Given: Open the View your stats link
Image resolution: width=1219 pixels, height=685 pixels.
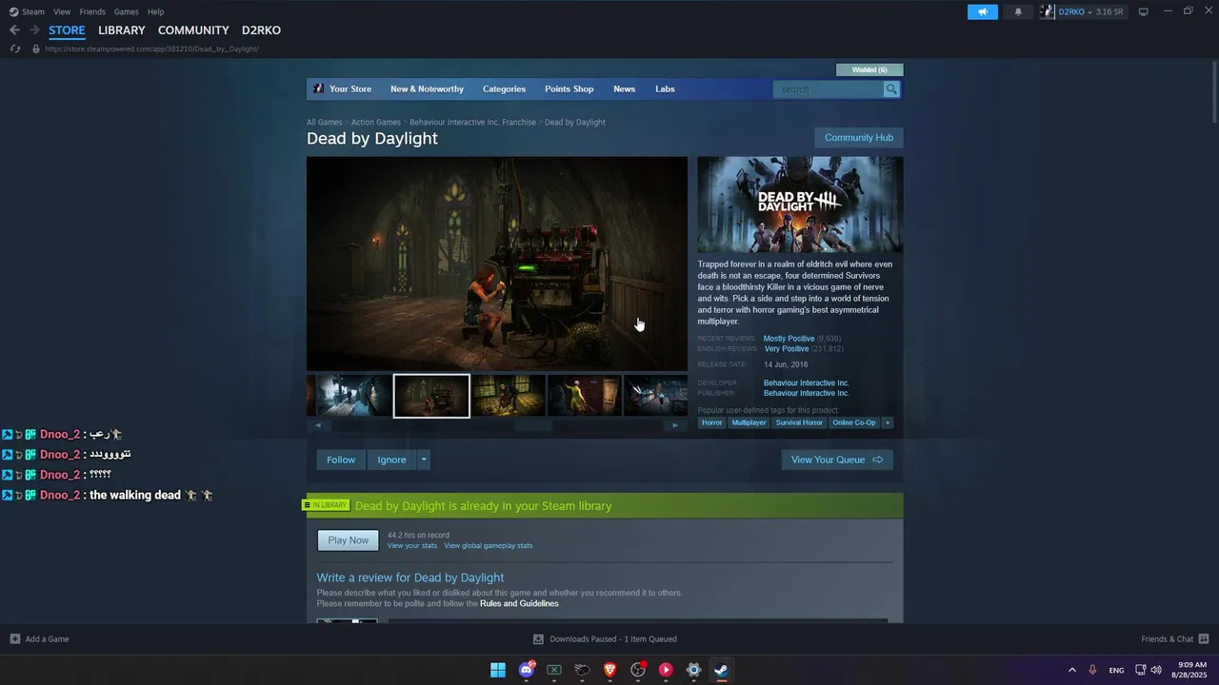Looking at the screenshot, I should 412,545.
